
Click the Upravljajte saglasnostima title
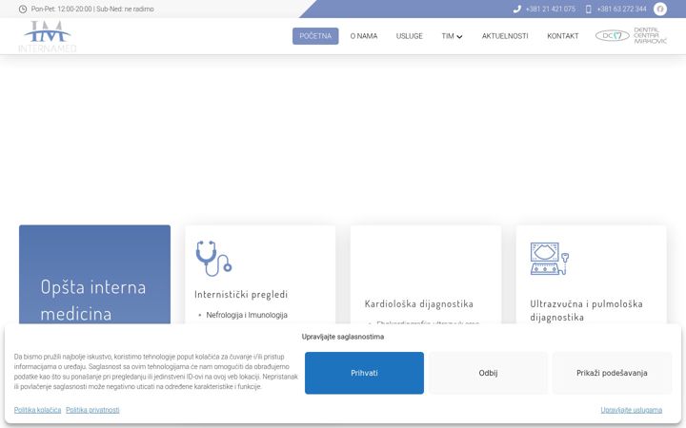coord(343,337)
